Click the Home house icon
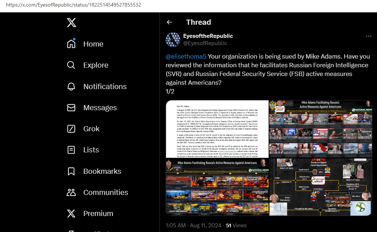The width and height of the screenshot is (377, 232). pyautogui.click(x=71, y=44)
